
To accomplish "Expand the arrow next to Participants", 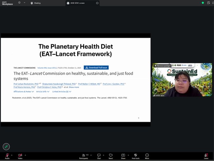I will (x=92, y=155).
